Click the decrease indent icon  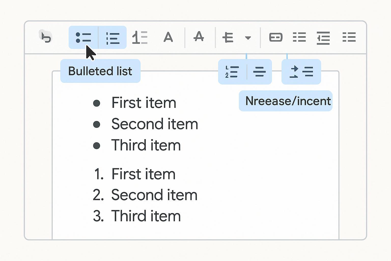[323, 38]
